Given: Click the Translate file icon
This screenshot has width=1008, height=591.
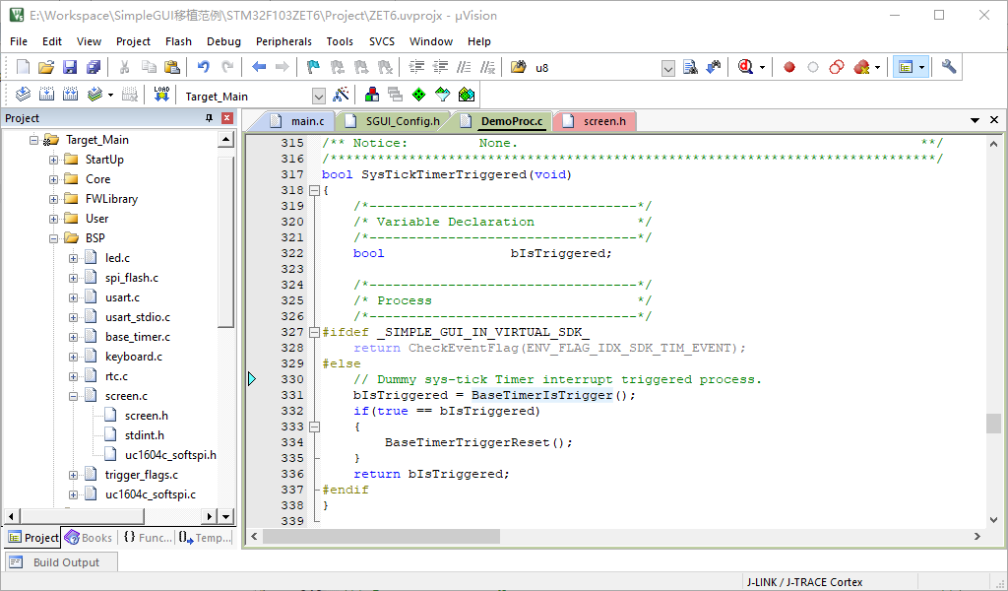Looking at the screenshot, I should [24, 96].
